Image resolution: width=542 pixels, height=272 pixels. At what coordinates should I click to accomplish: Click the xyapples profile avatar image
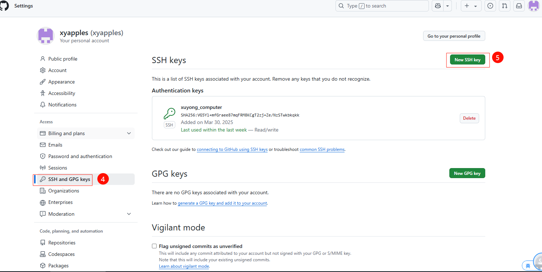[46, 36]
